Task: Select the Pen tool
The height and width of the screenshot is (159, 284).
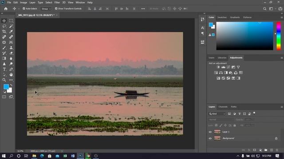Action: (x=11, y=69)
